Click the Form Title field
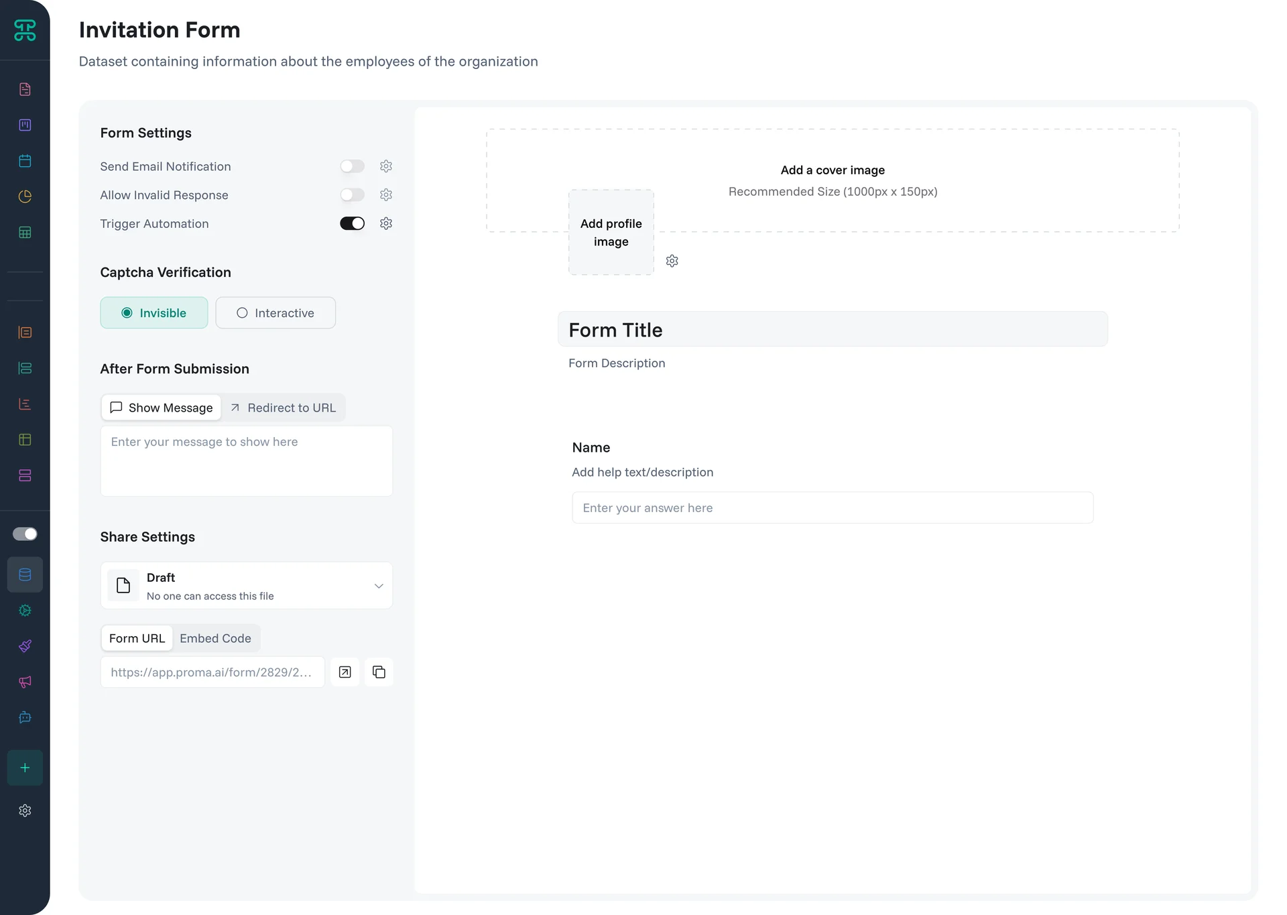Screen dimensions: 1287x915 [x=833, y=330]
